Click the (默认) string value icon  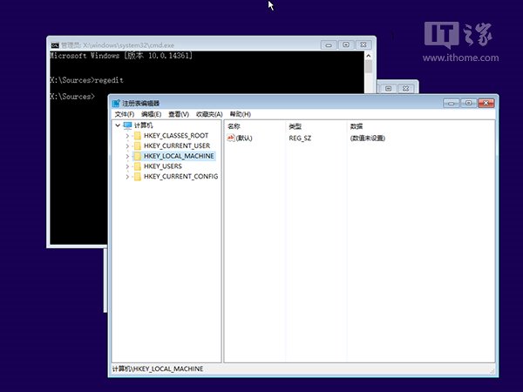[231, 138]
